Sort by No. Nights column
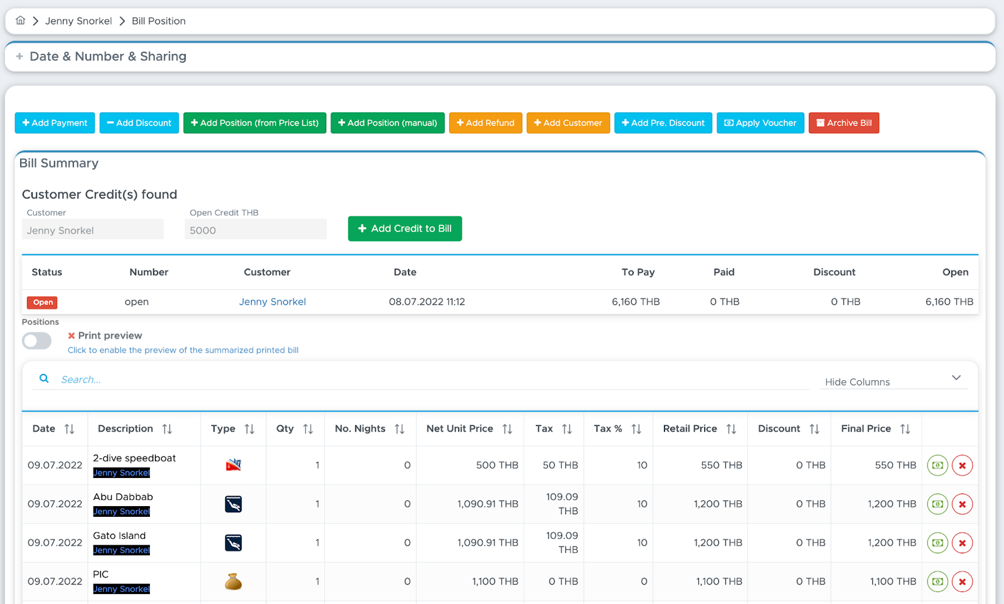This screenshot has height=604, width=1004. pyautogui.click(x=399, y=429)
